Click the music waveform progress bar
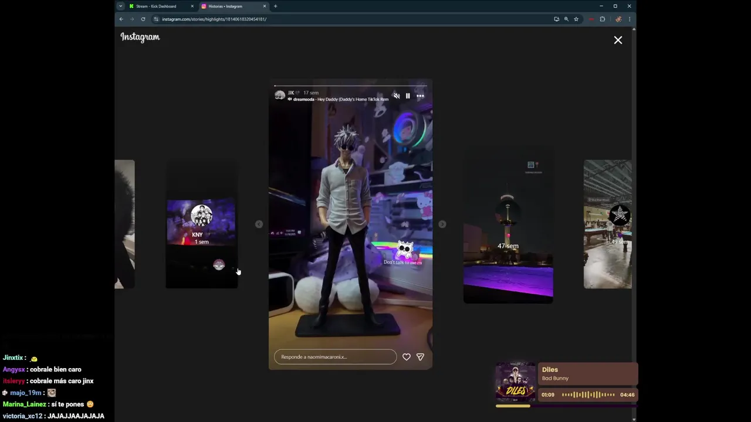Viewport: 751px width, 422px height. tap(588, 394)
